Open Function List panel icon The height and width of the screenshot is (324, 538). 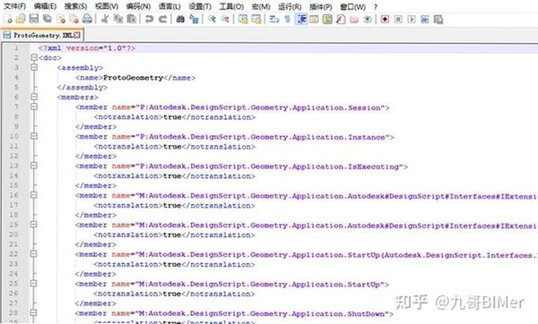click(x=341, y=19)
